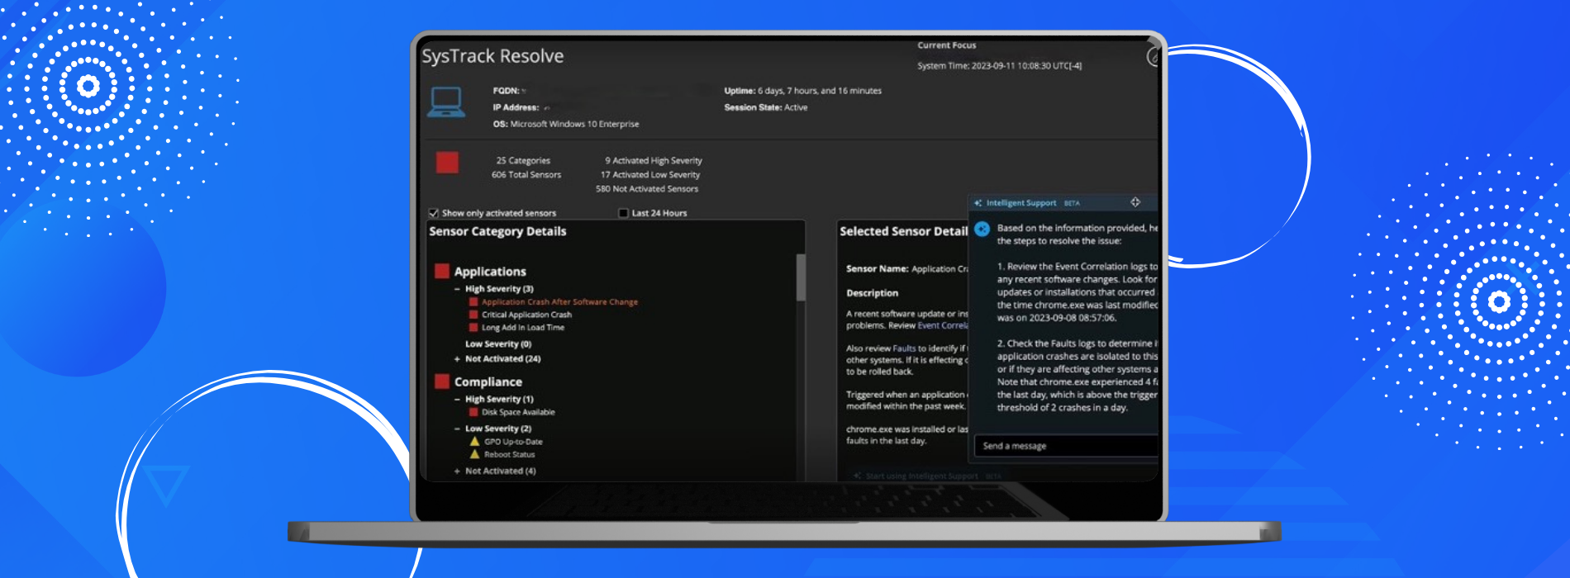This screenshot has width=1570, height=578.
Task: Click OS: Microsoft Windows 10 Enterprise text
Action: coord(566,124)
